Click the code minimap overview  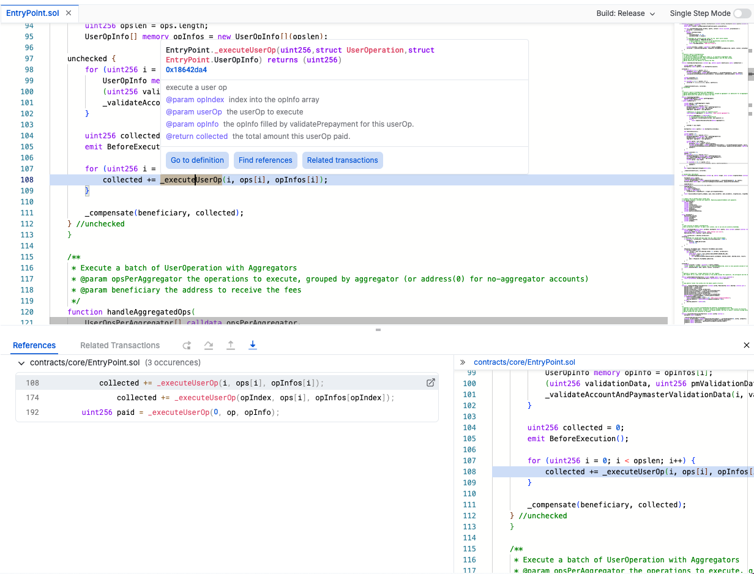pyautogui.click(x=712, y=171)
